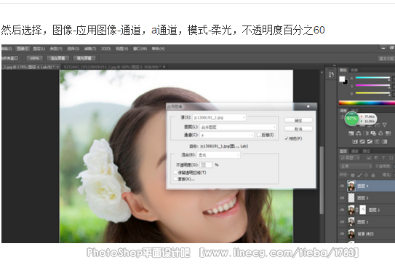Screen dimensions: 395x265
Task: Add an Invert adjustment
Action: (355, 142)
